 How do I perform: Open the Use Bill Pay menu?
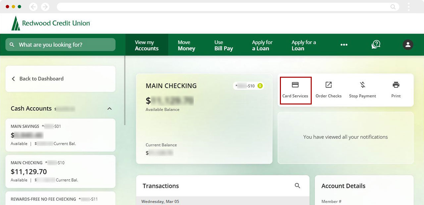(224, 45)
